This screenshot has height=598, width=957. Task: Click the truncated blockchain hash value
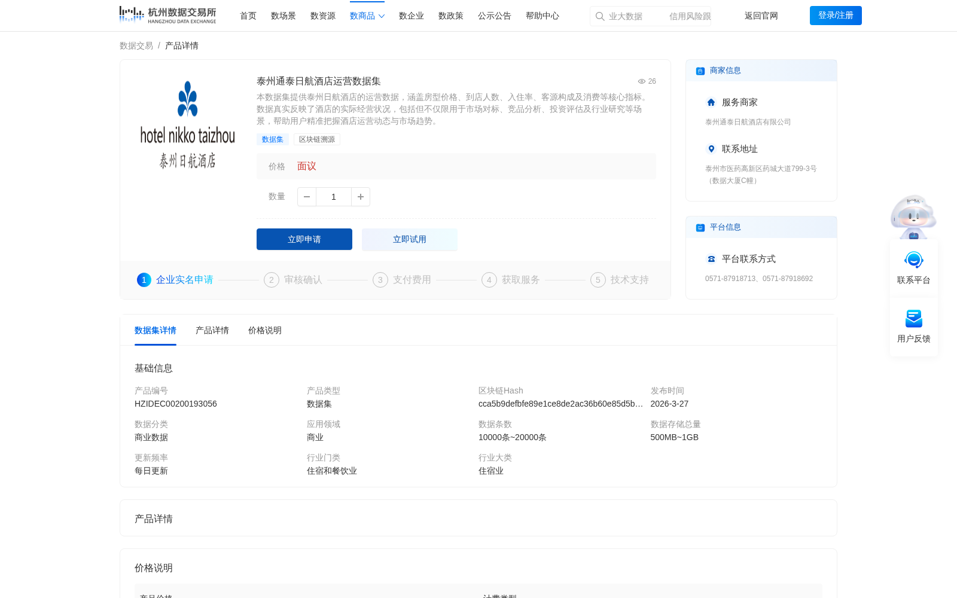[x=561, y=404]
